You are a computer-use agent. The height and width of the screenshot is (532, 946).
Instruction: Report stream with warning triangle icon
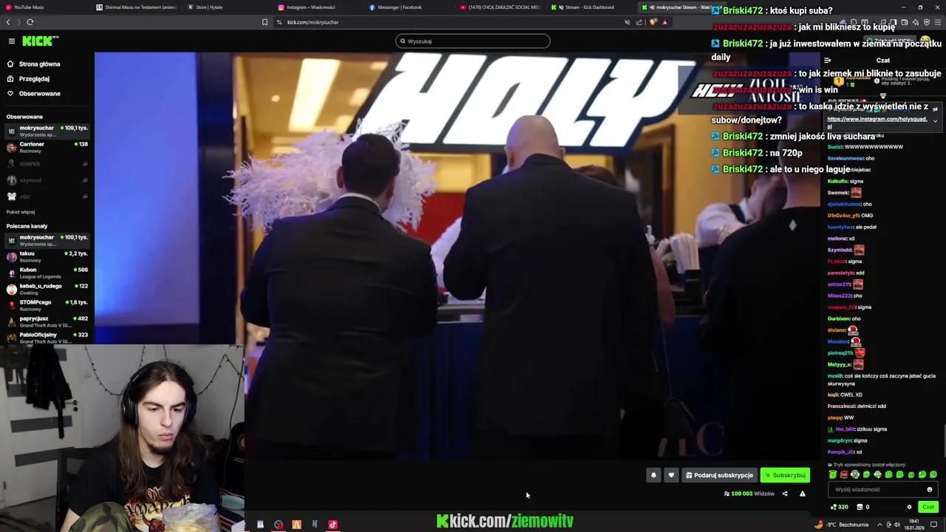pos(803,494)
